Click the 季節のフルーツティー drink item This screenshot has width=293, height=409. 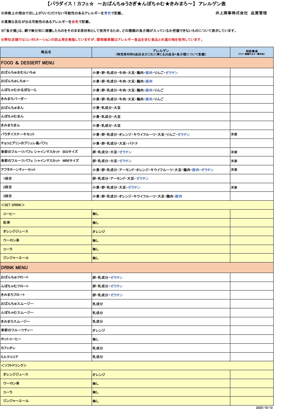[17, 330]
